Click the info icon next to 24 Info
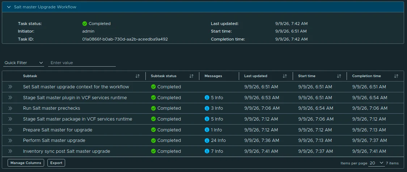This screenshot has height=172, width=407. (x=207, y=140)
